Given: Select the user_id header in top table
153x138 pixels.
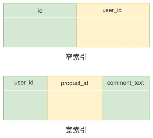Looking at the screenshot, I should [x=113, y=10].
